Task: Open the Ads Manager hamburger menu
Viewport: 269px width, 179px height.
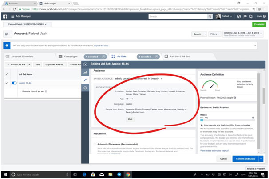Action: pyautogui.click(x=12, y=16)
